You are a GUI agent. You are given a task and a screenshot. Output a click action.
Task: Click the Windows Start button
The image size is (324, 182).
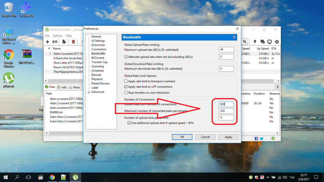point(6,177)
